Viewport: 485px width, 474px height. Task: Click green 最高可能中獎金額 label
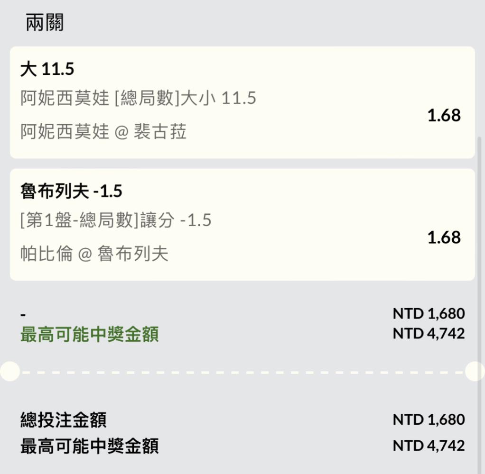90,334
